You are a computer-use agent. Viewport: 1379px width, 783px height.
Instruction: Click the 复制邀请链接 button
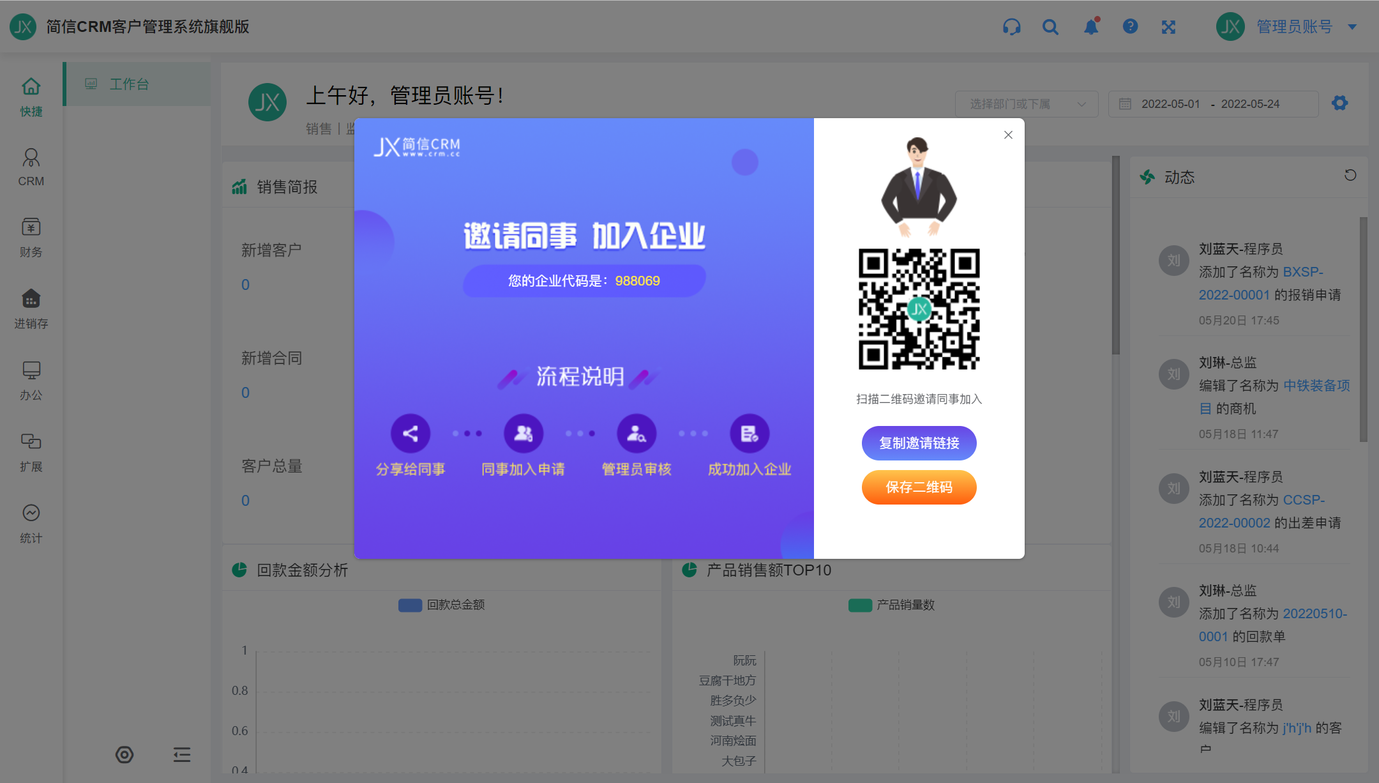click(919, 443)
